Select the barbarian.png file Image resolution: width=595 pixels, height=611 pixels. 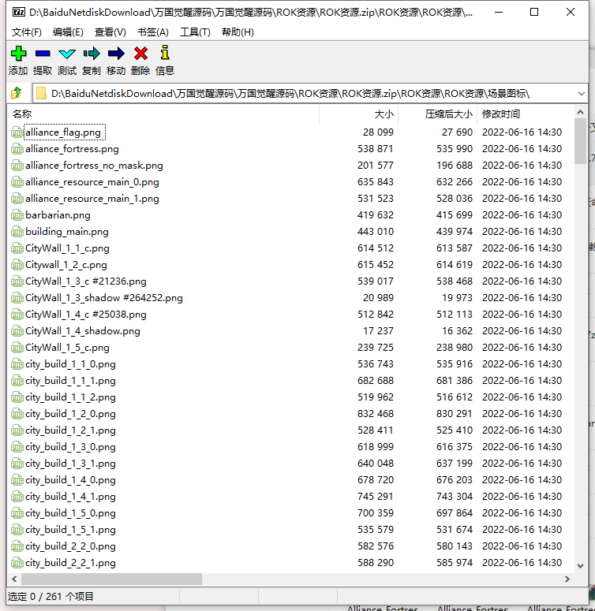point(58,215)
